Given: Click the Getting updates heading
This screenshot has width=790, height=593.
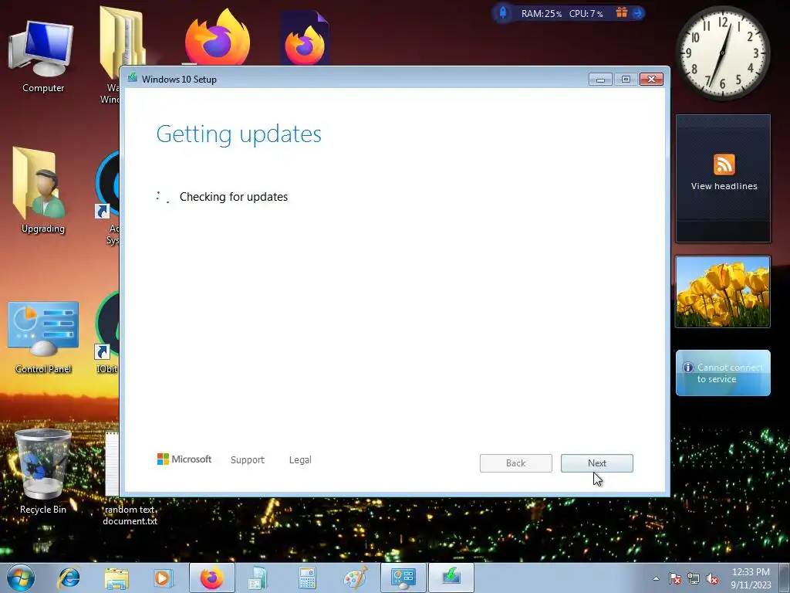Looking at the screenshot, I should [x=239, y=134].
